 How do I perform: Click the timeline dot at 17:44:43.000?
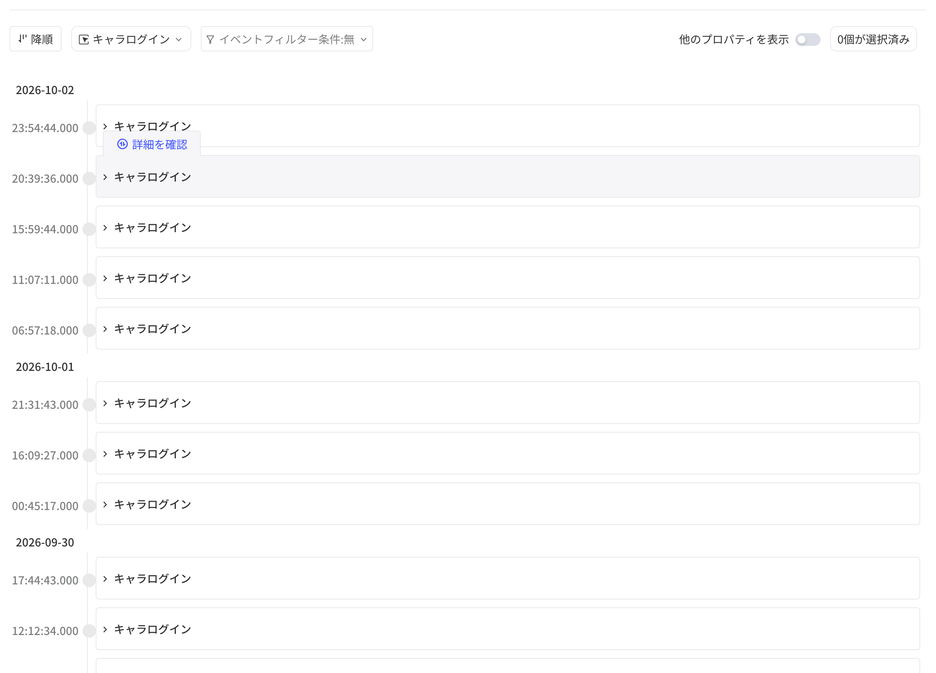pyautogui.click(x=89, y=580)
